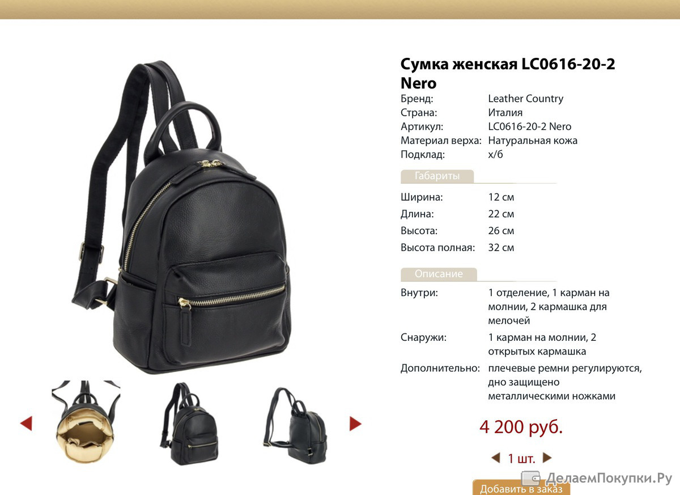Click the article number LC0616-20-2 Nero
680x495 pixels.
(530, 126)
